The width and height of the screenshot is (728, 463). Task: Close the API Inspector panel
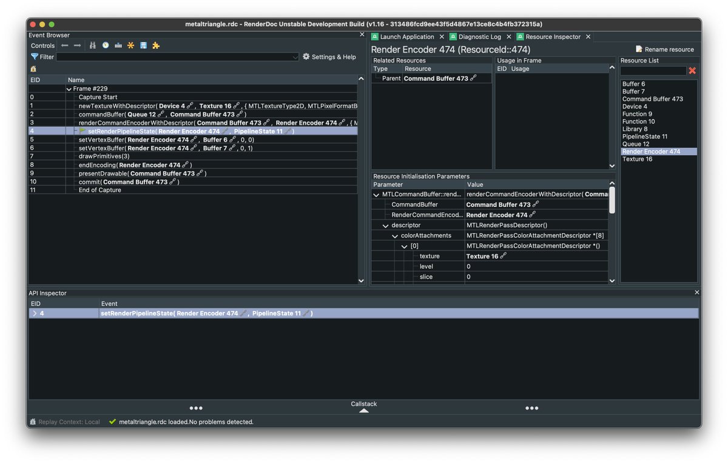pyautogui.click(x=696, y=292)
